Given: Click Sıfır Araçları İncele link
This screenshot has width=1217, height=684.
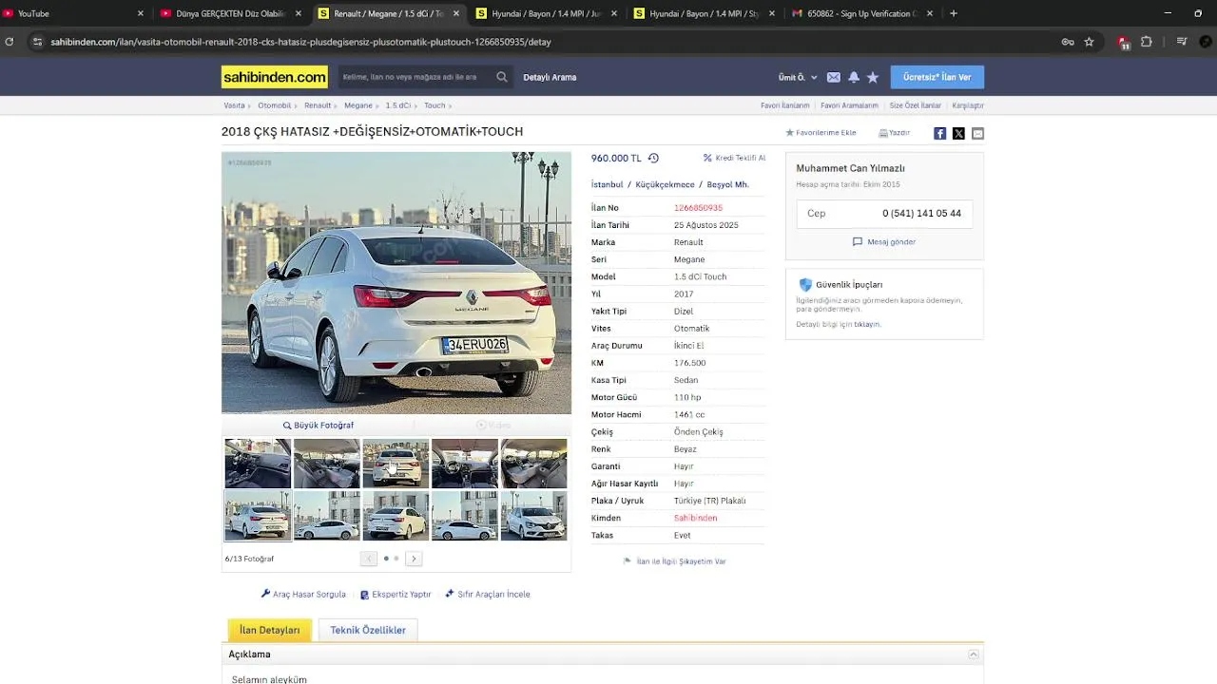Looking at the screenshot, I should pos(488,594).
